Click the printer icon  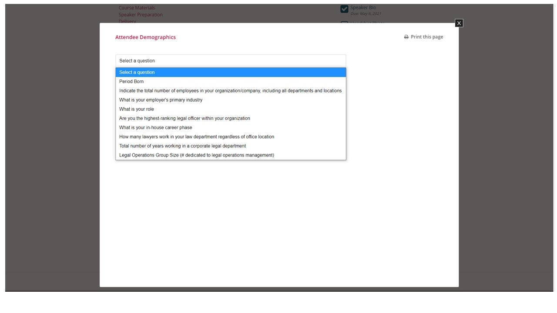[406, 37]
